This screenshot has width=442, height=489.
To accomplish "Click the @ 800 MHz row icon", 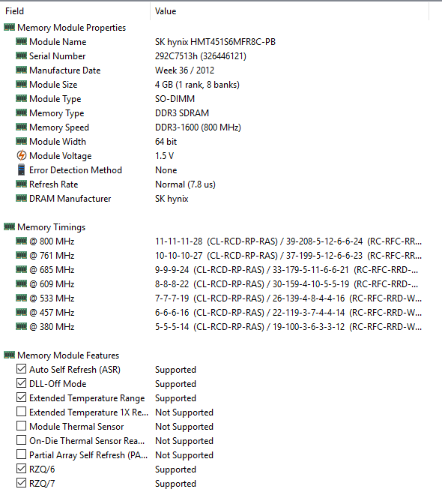I will [21, 241].
